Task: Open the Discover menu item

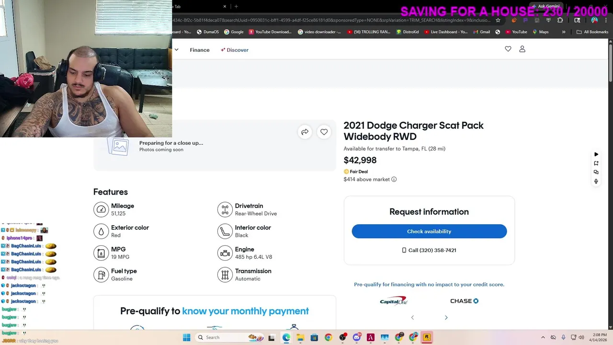Action: coord(235,50)
